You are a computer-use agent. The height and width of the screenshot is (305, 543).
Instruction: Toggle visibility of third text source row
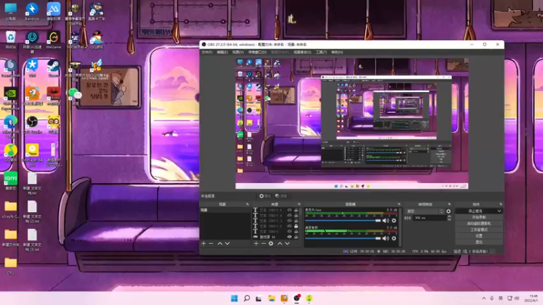click(290, 221)
